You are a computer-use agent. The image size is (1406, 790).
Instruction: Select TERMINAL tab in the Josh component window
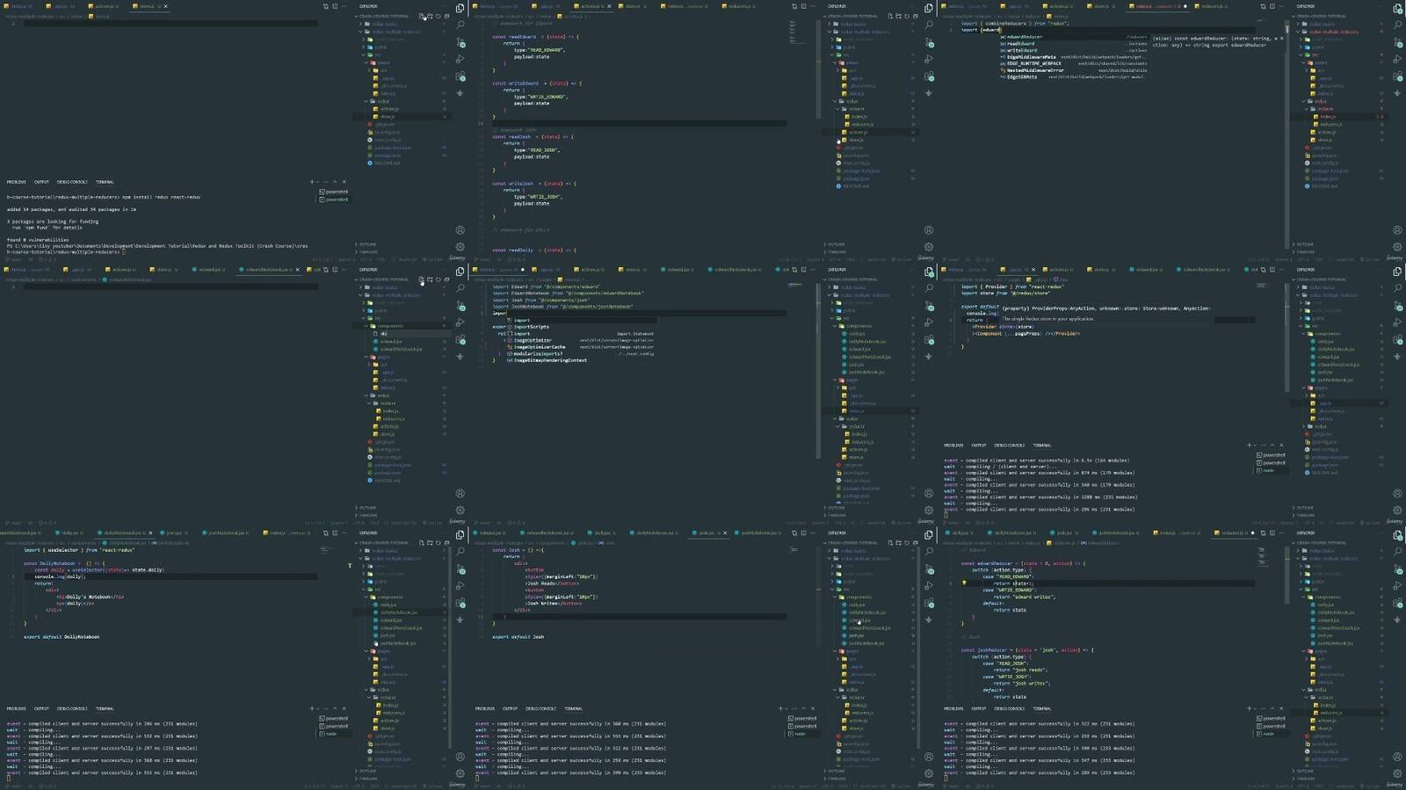tap(574, 708)
